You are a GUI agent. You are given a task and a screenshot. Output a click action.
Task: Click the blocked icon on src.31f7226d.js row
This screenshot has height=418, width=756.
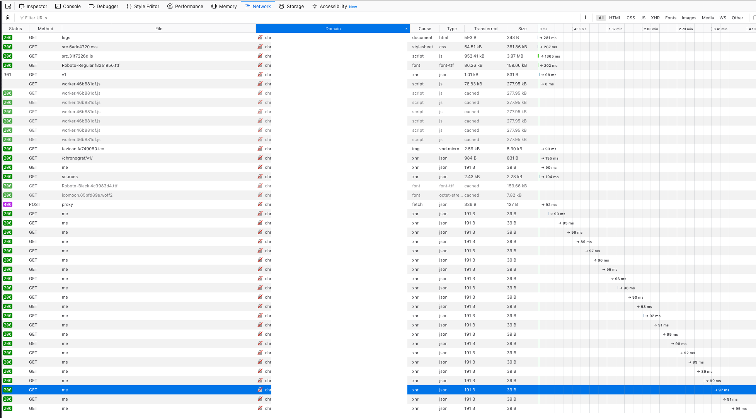click(x=260, y=56)
